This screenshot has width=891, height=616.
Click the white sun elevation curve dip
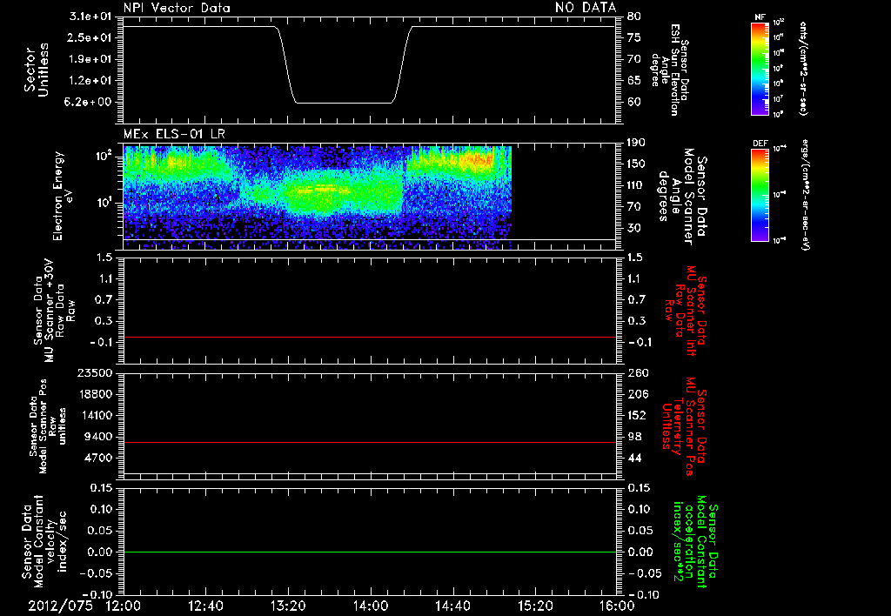coord(344,103)
